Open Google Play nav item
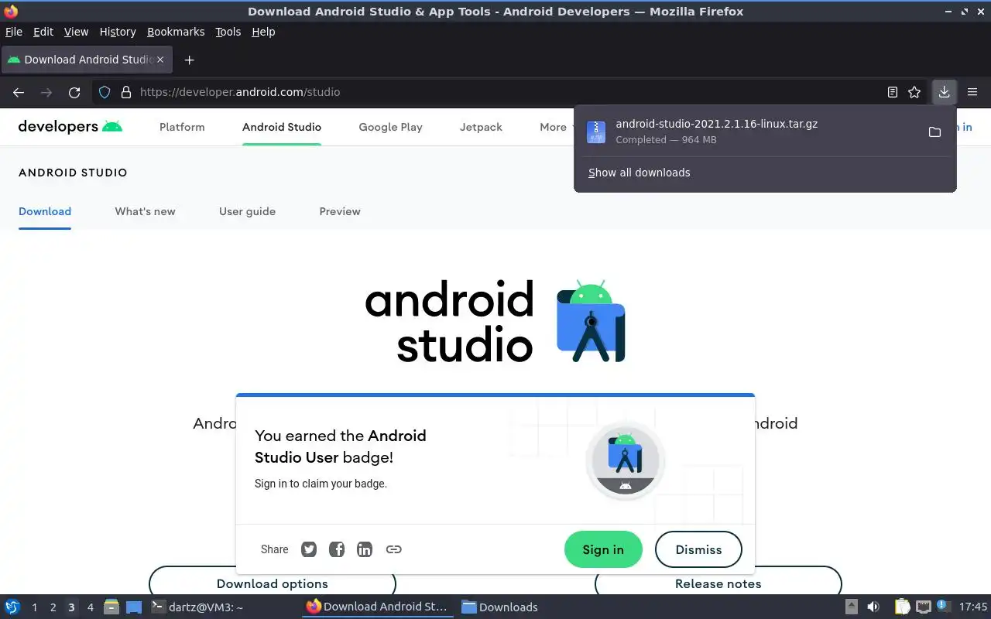This screenshot has width=991, height=619. 390,127
